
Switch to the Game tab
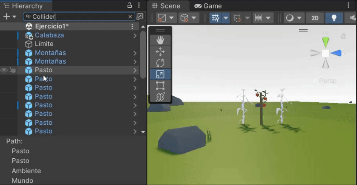(x=208, y=6)
